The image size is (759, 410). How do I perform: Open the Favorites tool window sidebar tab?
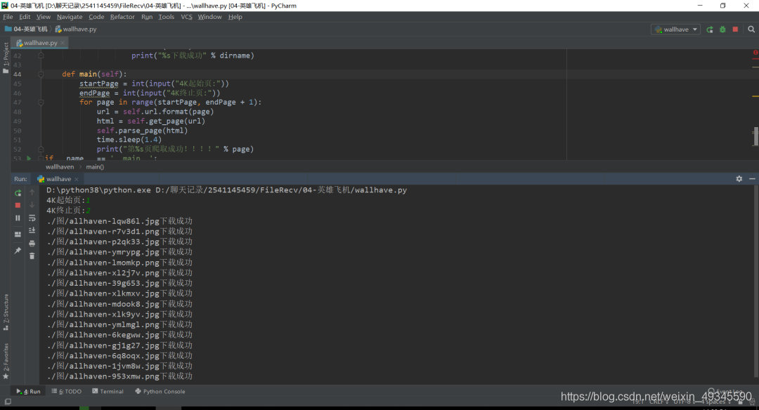[x=6, y=361]
